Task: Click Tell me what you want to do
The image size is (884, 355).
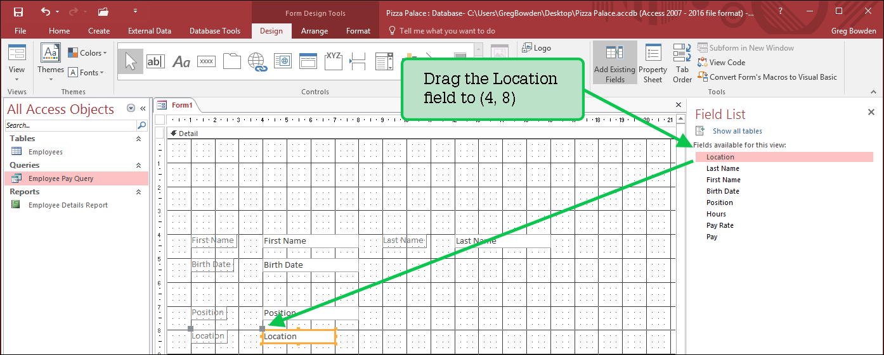Action: tap(441, 31)
